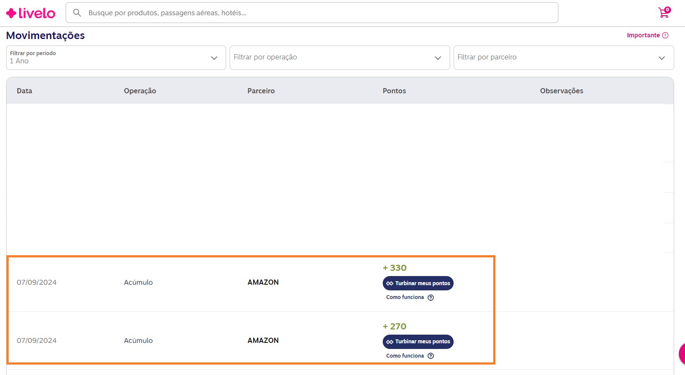Click AMAZON partner in the +330 row
Image resolution: width=685 pixels, height=375 pixels.
point(263,283)
